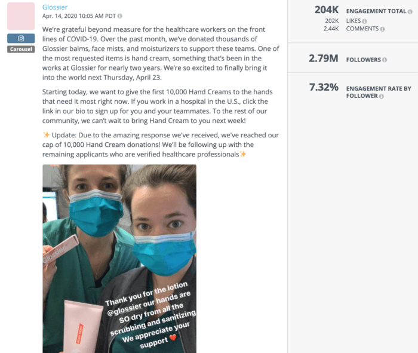Click info icon next to Likes

pos(364,21)
